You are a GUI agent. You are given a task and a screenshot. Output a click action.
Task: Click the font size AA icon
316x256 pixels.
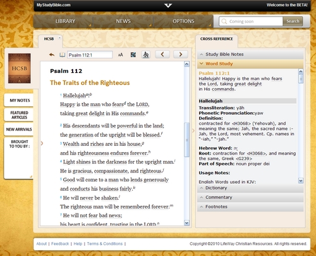[x=120, y=55]
